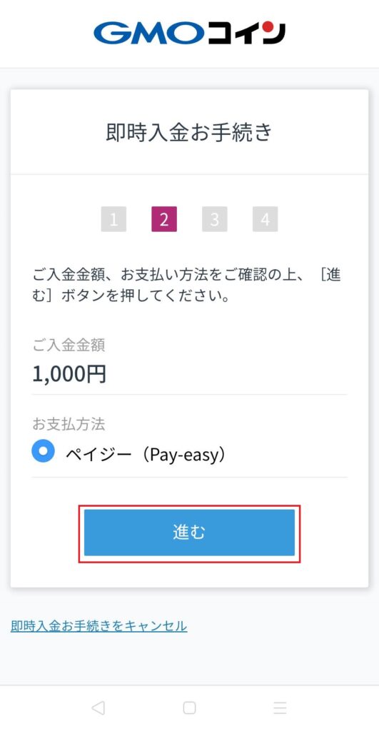379x731 pixels.
Task: Tap the blue GMO lettering in header
Action: click(148, 34)
